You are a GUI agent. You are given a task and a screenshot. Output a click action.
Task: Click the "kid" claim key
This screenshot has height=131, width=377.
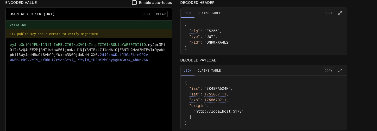click(x=195, y=42)
